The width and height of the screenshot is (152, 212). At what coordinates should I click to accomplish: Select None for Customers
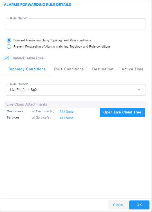click(x=70, y=111)
